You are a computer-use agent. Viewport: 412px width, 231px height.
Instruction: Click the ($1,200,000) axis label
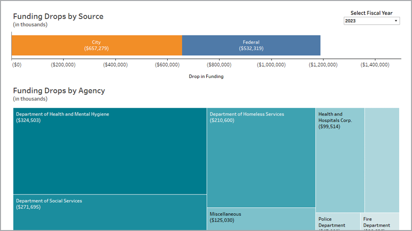323,65
